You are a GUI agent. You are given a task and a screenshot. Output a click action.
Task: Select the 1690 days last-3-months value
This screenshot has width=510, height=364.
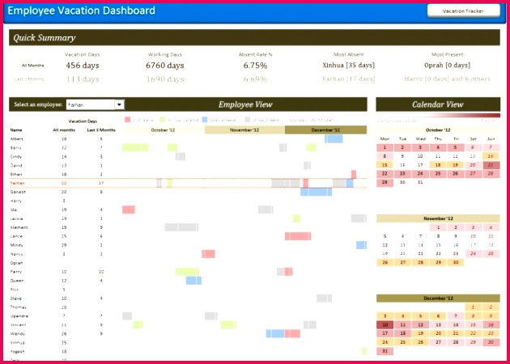tap(165, 79)
